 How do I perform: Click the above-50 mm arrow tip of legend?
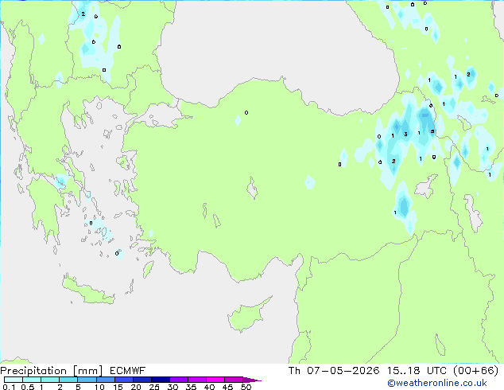click(x=252, y=380)
